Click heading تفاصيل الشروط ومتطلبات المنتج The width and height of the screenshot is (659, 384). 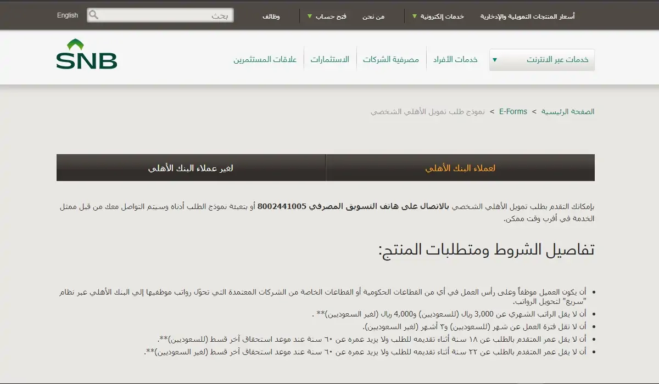pos(487,250)
